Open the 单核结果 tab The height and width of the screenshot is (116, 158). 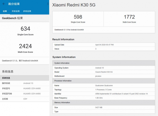[16, 11]
